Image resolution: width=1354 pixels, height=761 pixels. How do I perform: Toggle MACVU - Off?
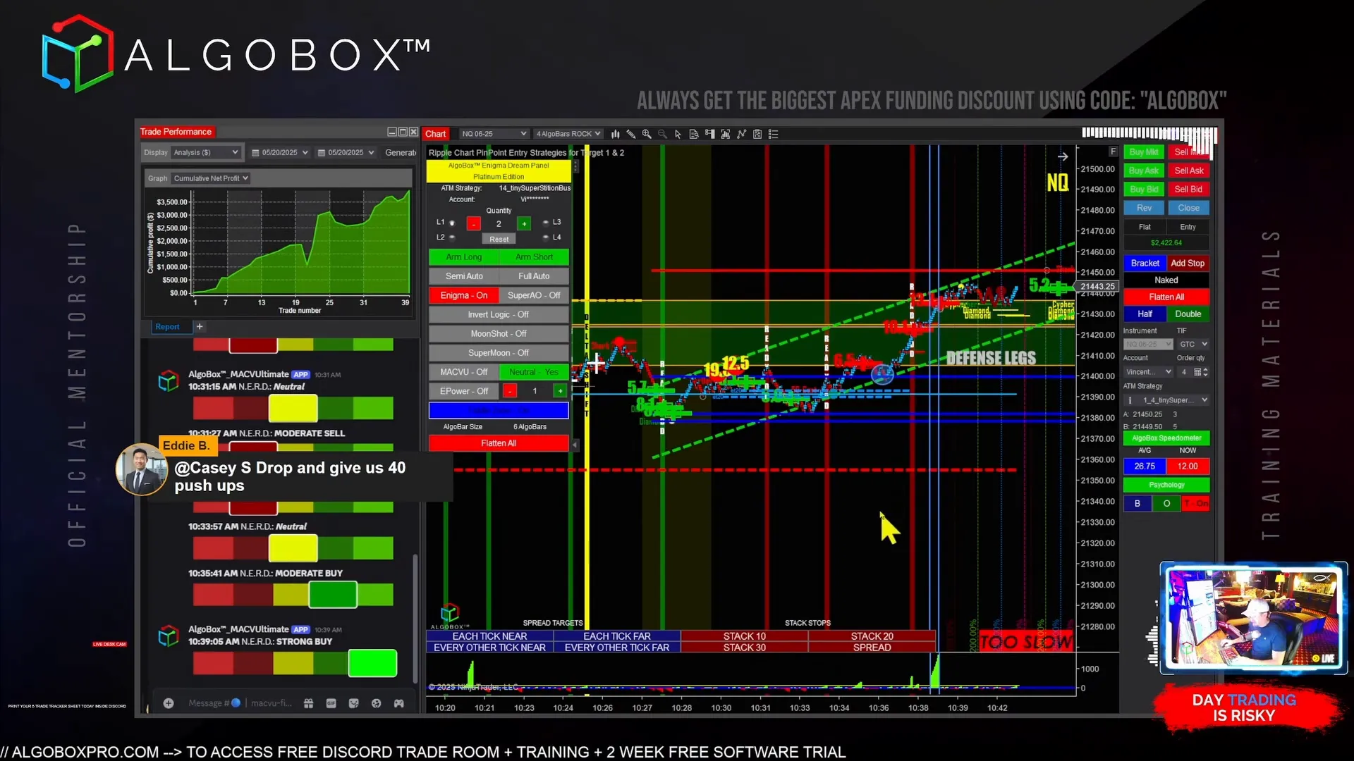tap(464, 372)
